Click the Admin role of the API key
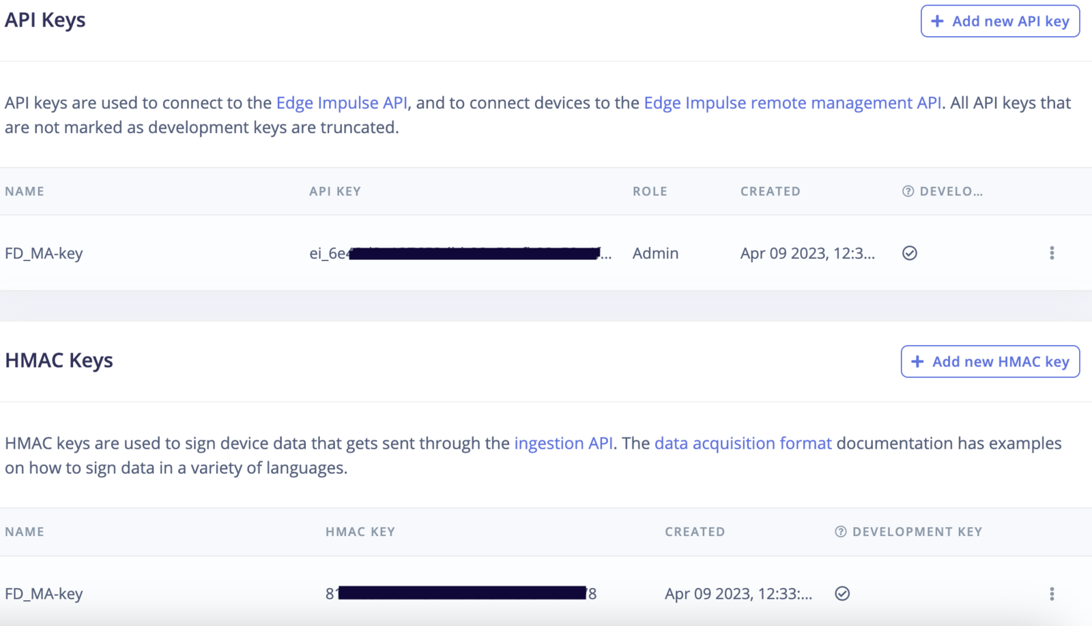Viewport: 1092px width, 626px height. point(655,254)
